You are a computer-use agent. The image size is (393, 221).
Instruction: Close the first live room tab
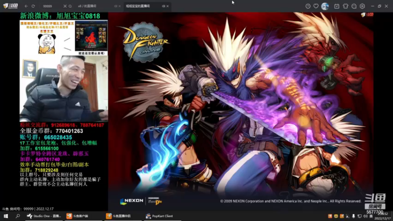pyautogui.click(x=119, y=6)
